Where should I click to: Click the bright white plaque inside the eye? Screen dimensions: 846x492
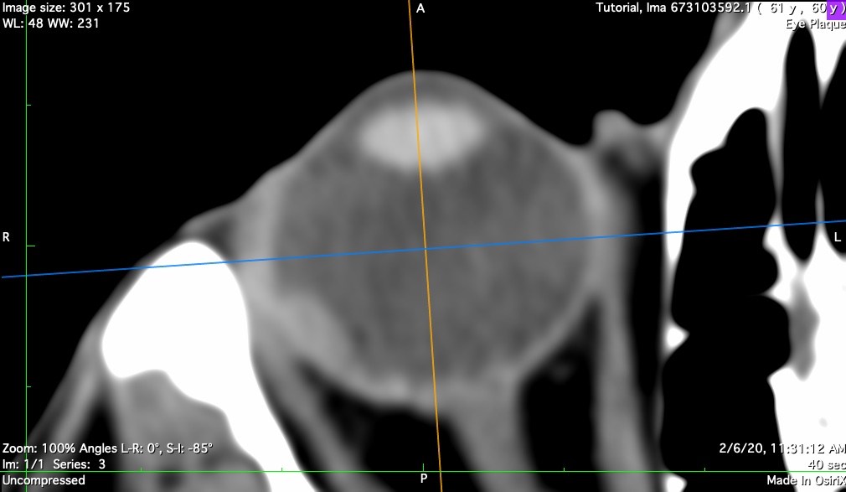tap(419, 135)
